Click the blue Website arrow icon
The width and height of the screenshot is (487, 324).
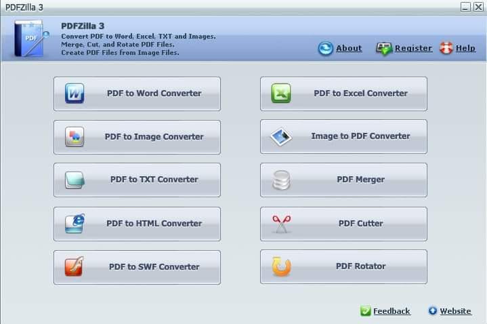pyautogui.click(x=433, y=310)
